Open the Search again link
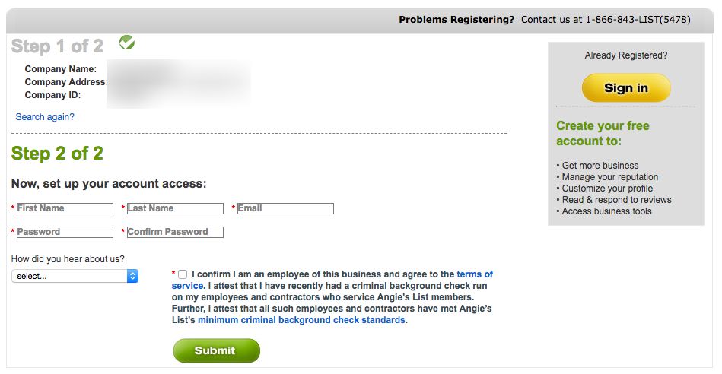722x374 pixels. [x=45, y=117]
